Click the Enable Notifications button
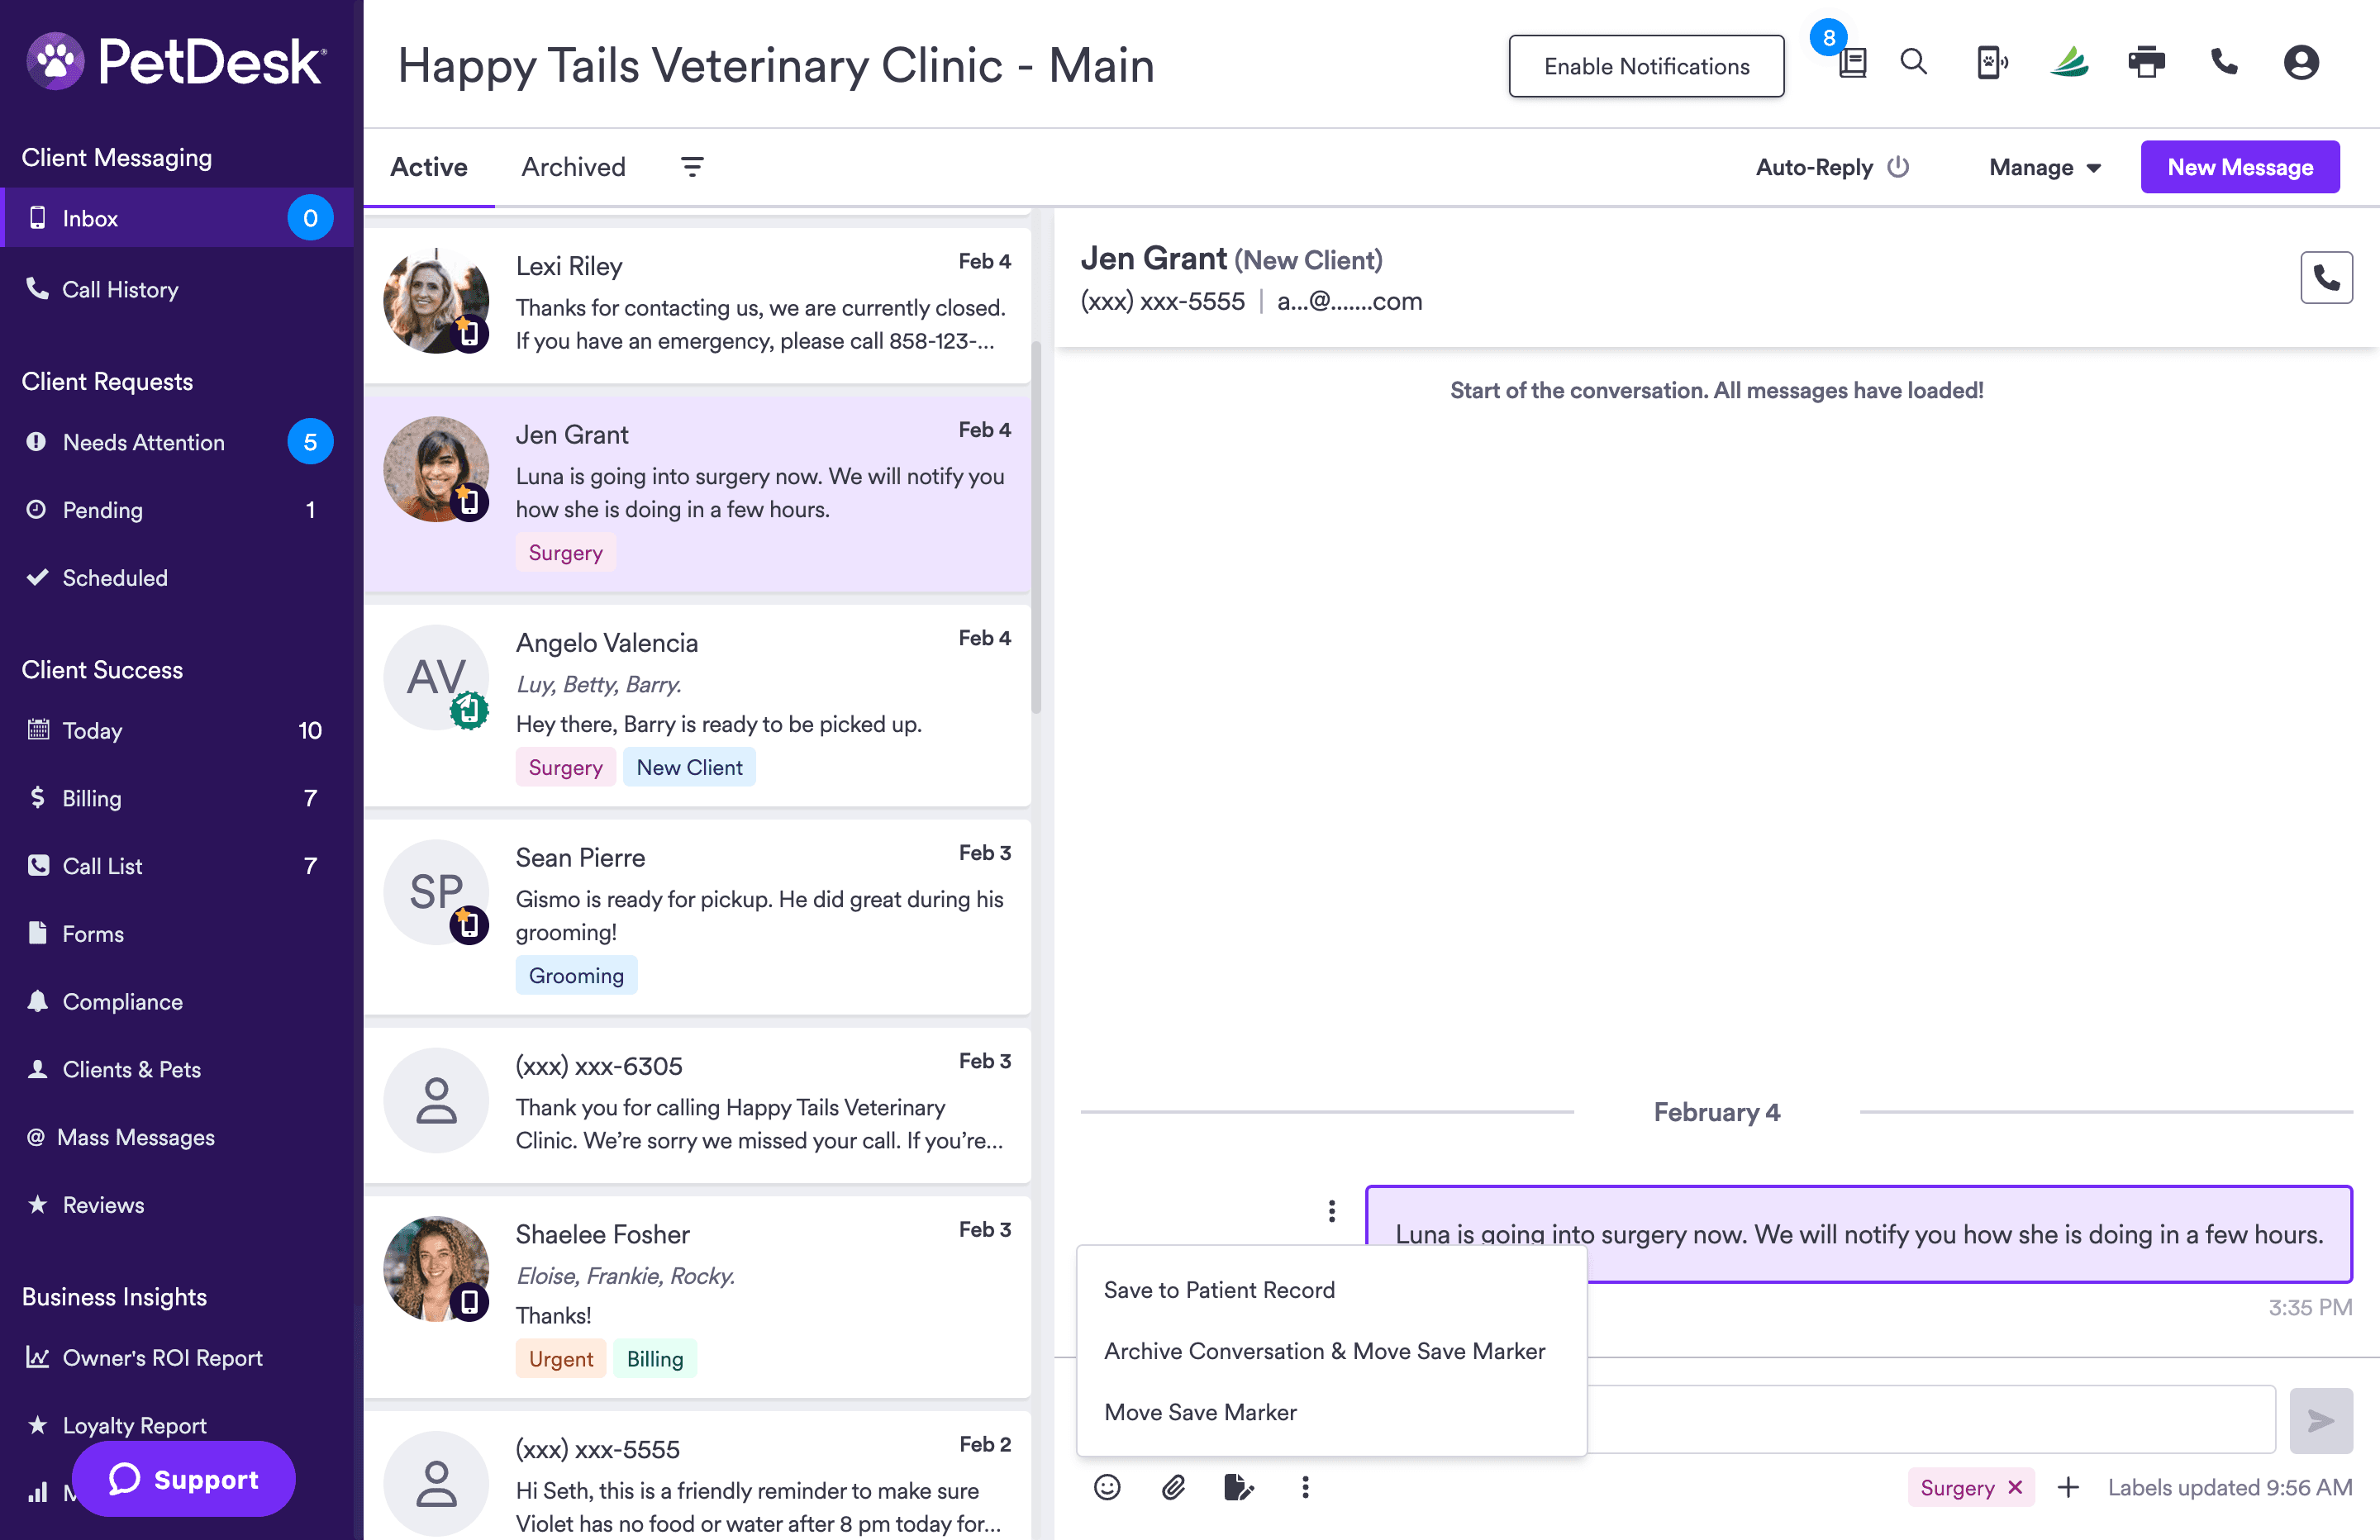The height and width of the screenshot is (1540, 2380). pyautogui.click(x=1645, y=66)
